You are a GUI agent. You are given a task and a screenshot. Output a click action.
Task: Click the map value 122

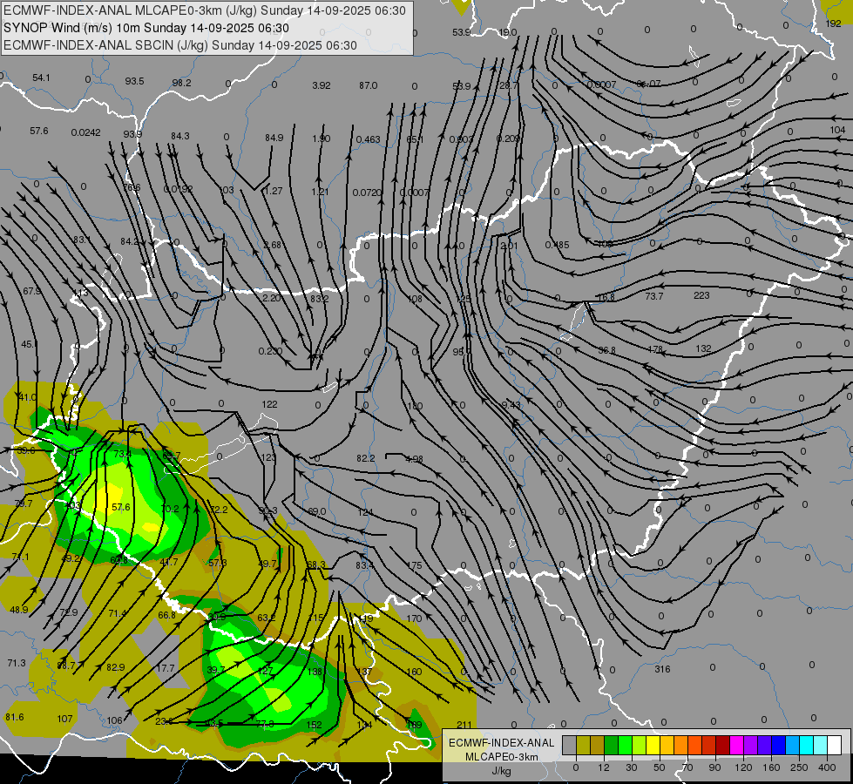coord(269,404)
